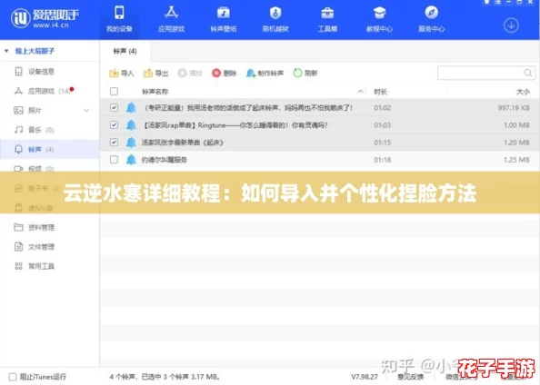Toggle the 阻止iTunes运行 checkbox
This screenshot has height=385, width=540.
coord(13,377)
